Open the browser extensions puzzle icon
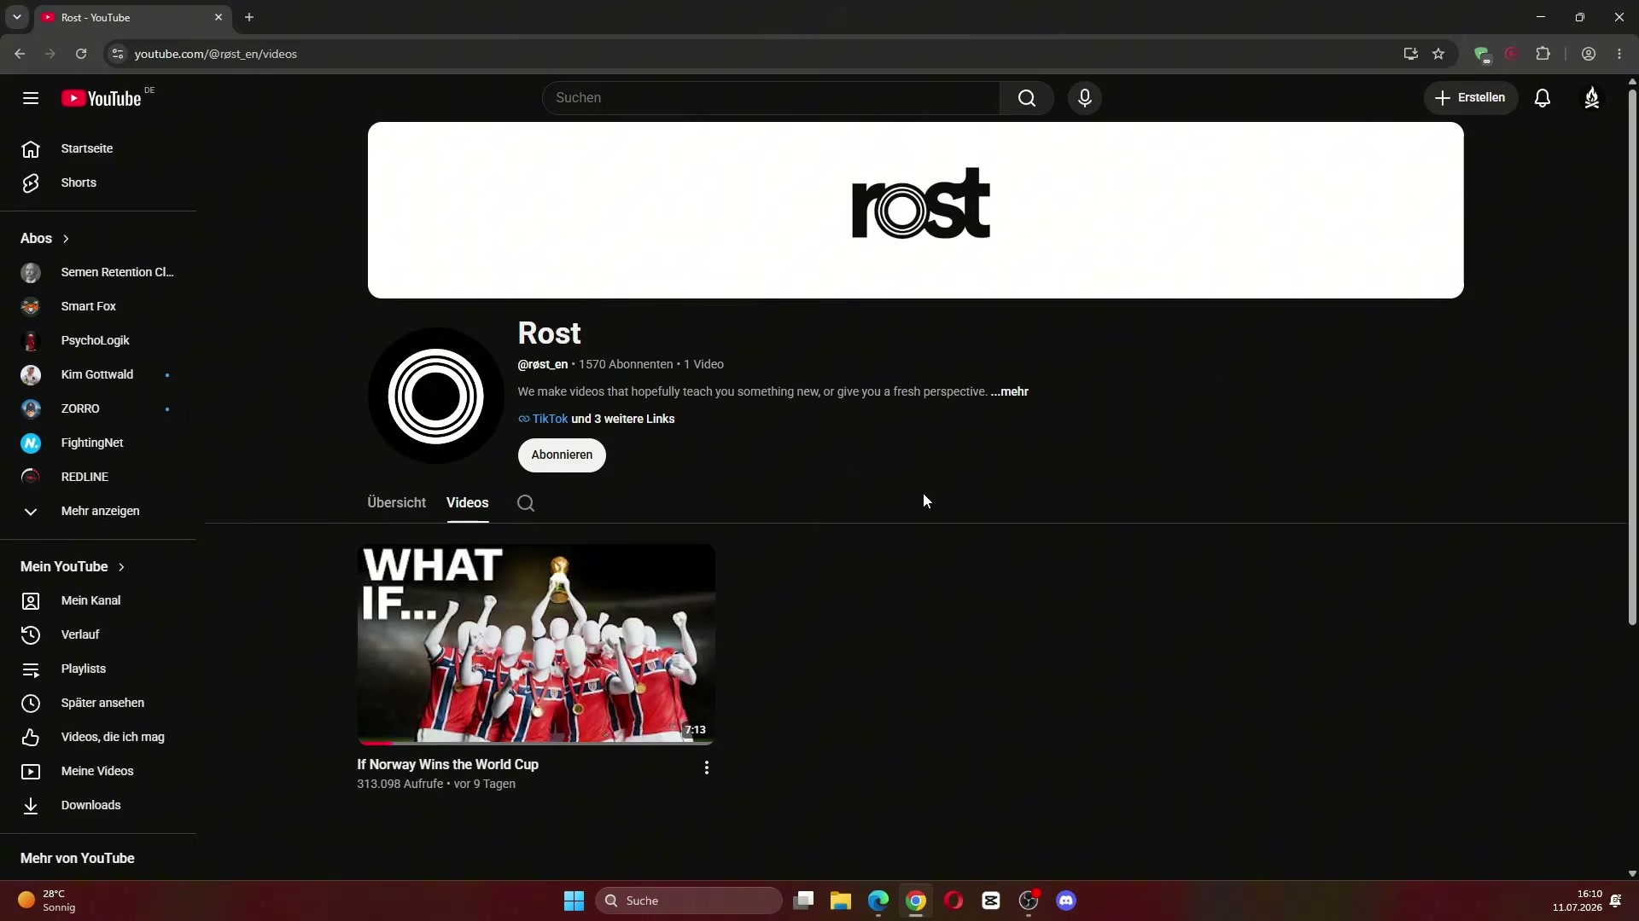Image resolution: width=1639 pixels, height=921 pixels. click(1543, 54)
